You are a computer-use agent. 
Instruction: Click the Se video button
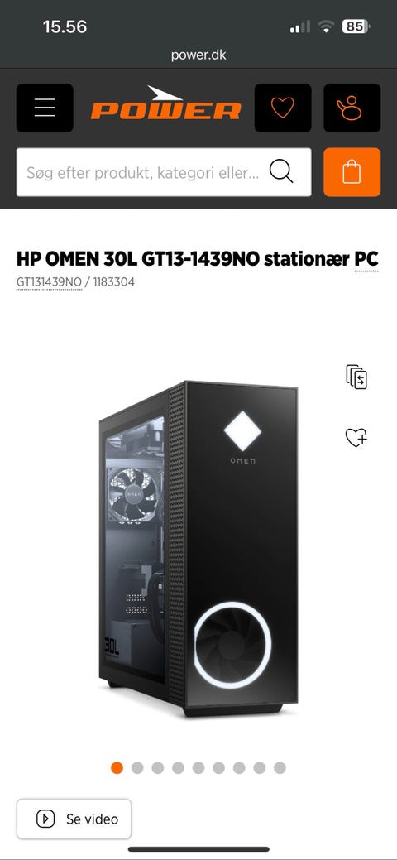click(74, 819)
